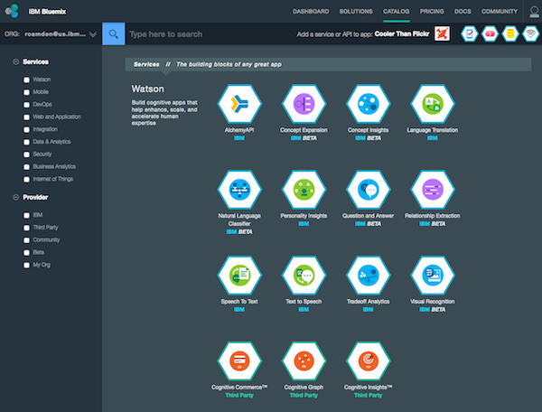
Task: Toggle the Beta provider checkbox
Action: coord(26,253)
